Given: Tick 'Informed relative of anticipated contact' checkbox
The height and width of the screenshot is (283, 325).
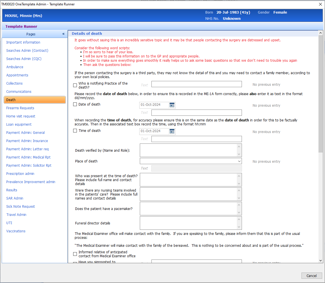Looking at the screenshot, I should pyautogui.click(x=75, y=254).
